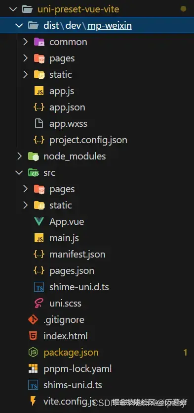Open project.config.json file

88,140
